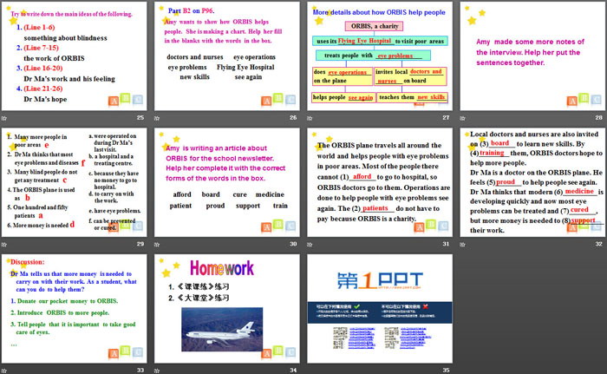The height and width of the screenshot is (374, 607).
Task: Click slide number 28 label
Action: pyautogui.click(x=599, y=117)
